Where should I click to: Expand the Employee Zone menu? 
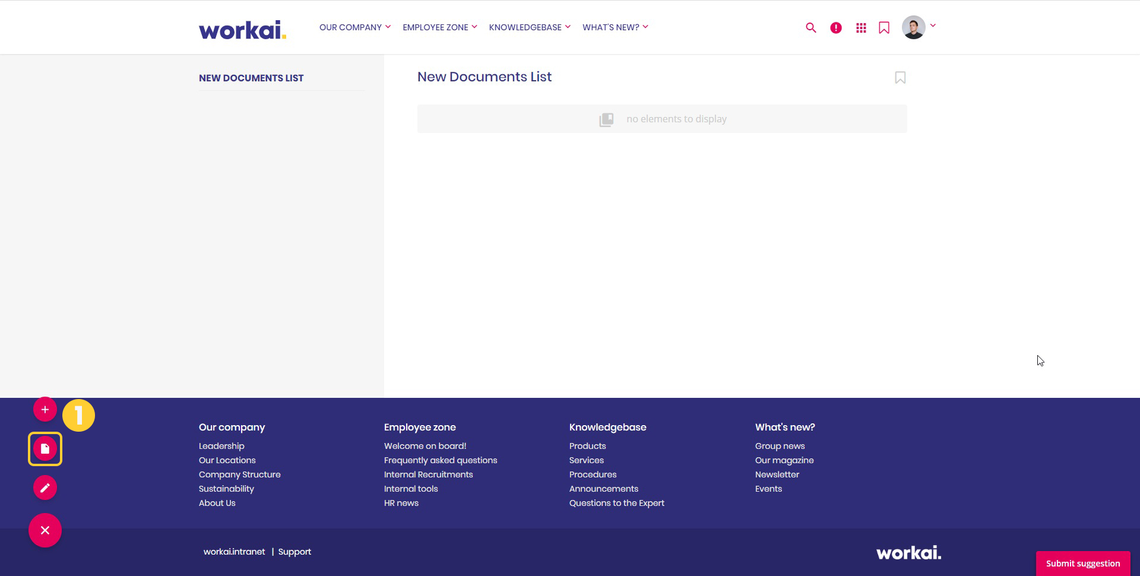tap(440, 27)
